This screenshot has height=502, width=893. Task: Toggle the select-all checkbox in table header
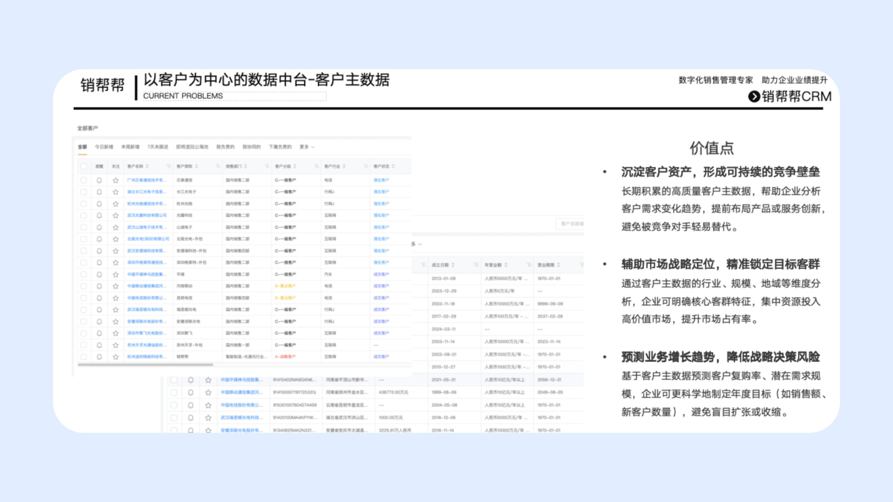click(83, 166)
